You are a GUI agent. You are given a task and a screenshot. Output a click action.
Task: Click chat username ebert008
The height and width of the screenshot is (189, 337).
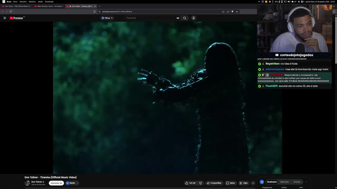[276, 75]
